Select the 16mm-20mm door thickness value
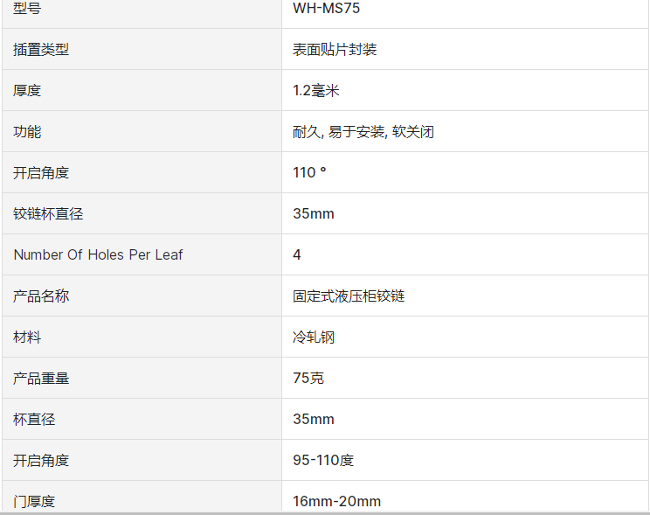 [x=337, y=501]
